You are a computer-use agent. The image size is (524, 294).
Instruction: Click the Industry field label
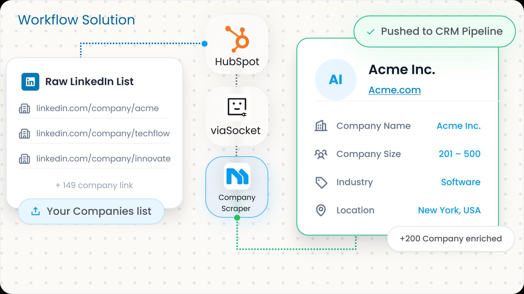(x=355, y=182)
